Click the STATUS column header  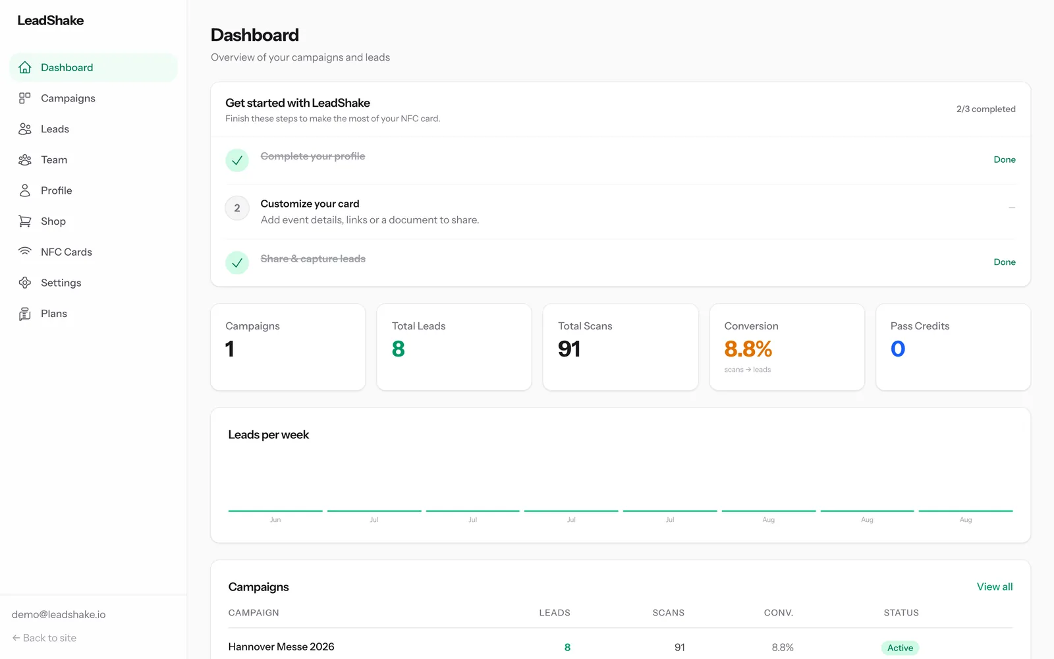pyautogui.click(x=901, y=613)
